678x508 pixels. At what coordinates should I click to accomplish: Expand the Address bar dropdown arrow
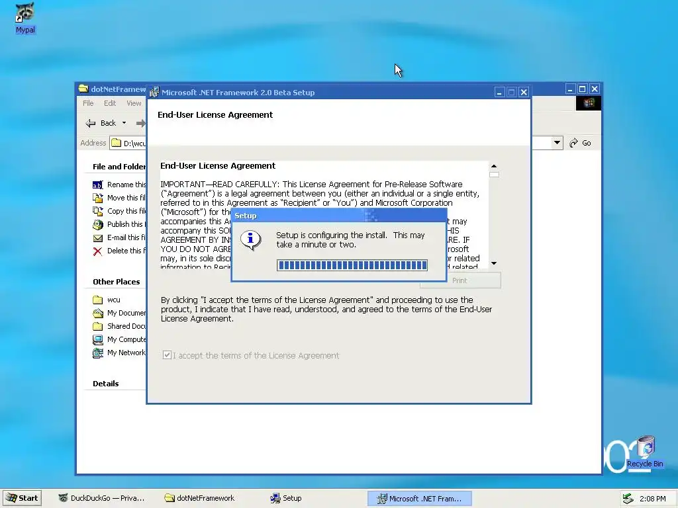click(557, 143)
